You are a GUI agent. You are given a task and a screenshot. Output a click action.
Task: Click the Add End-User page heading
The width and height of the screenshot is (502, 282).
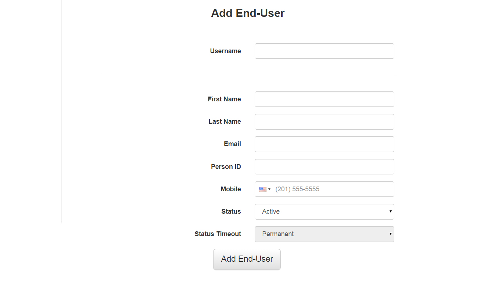tap(248, 13)
